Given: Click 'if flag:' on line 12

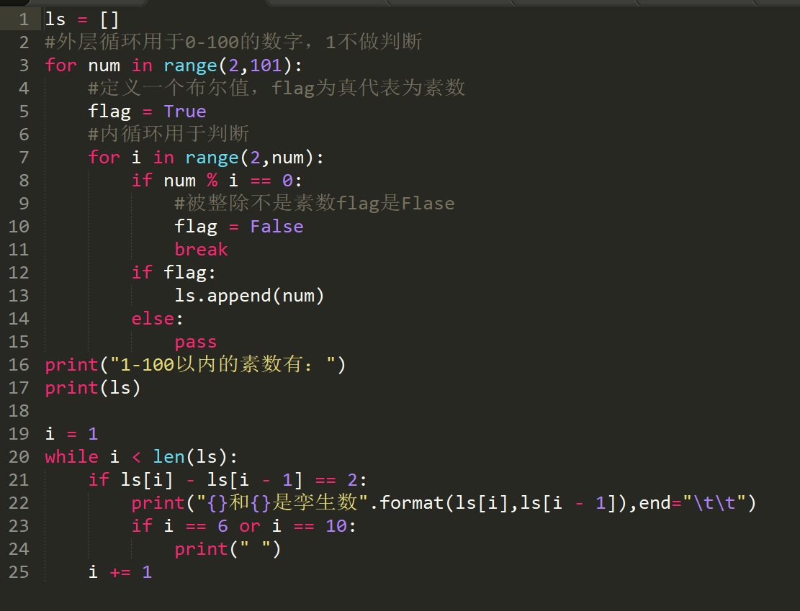Looking at the screenshot, I should point(174,272).
